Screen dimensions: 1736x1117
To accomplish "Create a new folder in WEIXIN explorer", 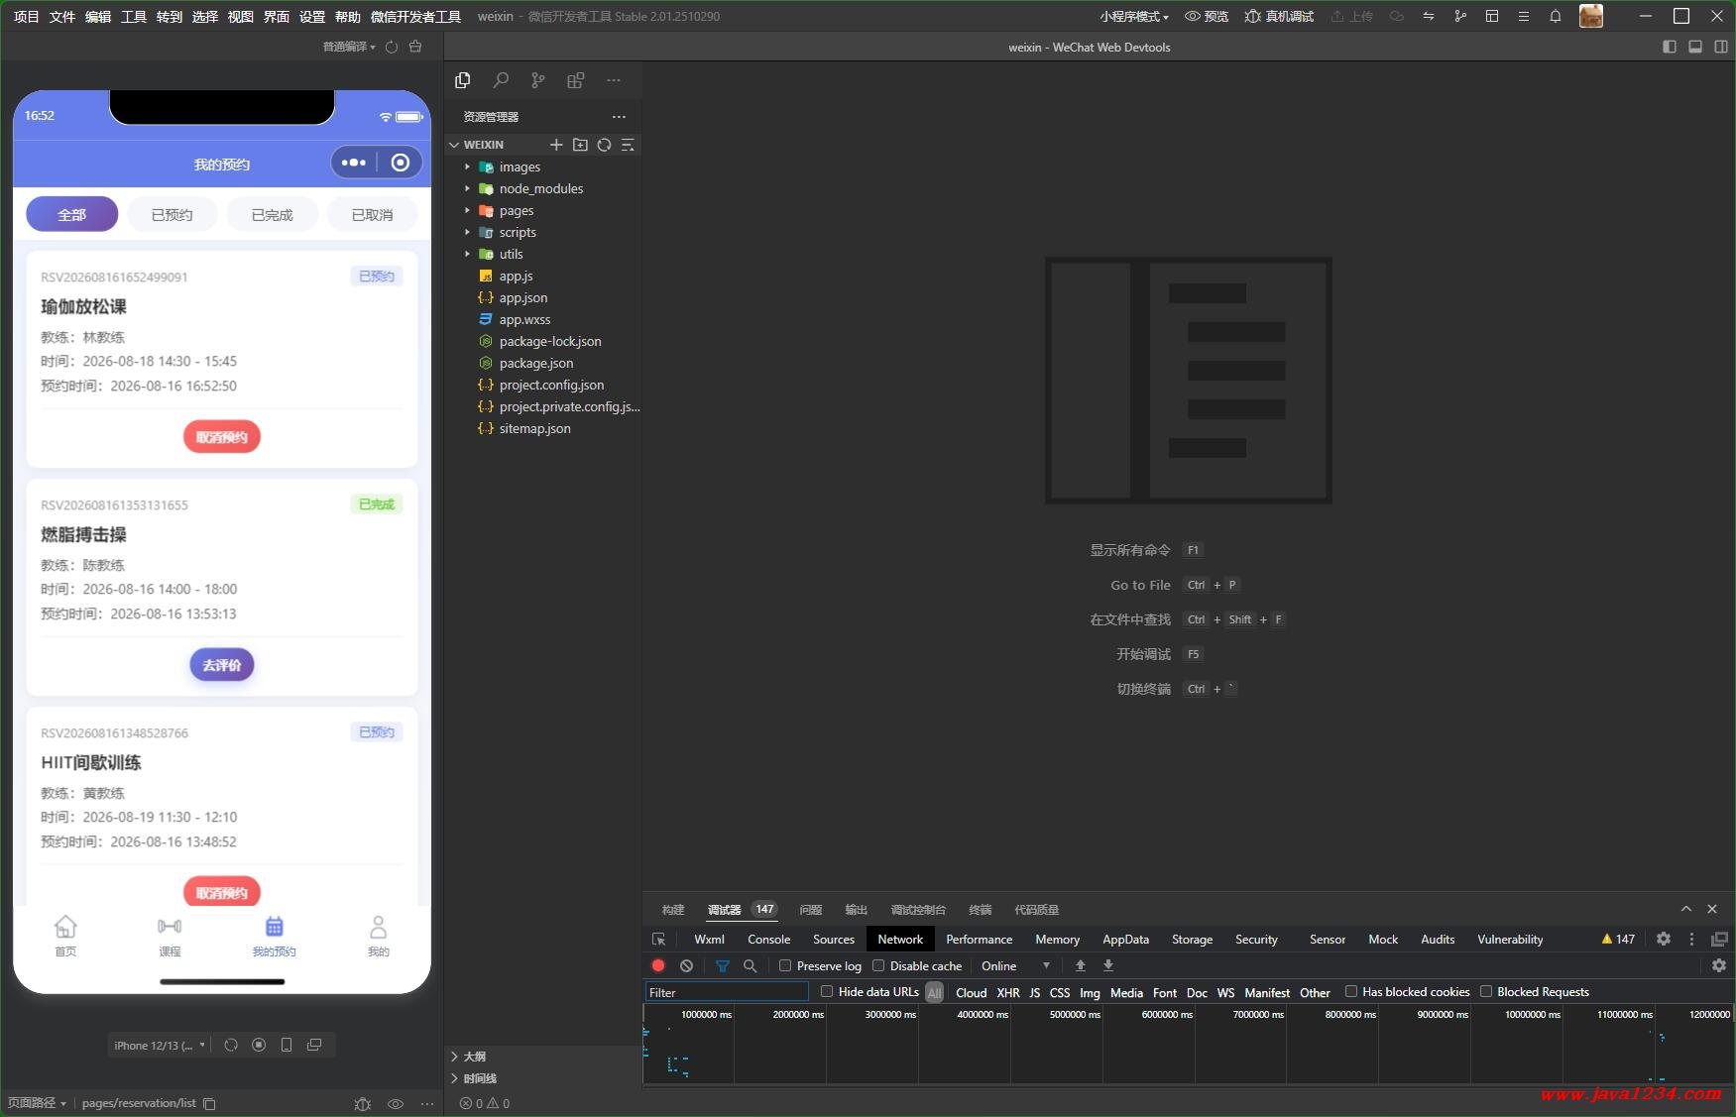I will pyautogui.click(x=580, y=145).
